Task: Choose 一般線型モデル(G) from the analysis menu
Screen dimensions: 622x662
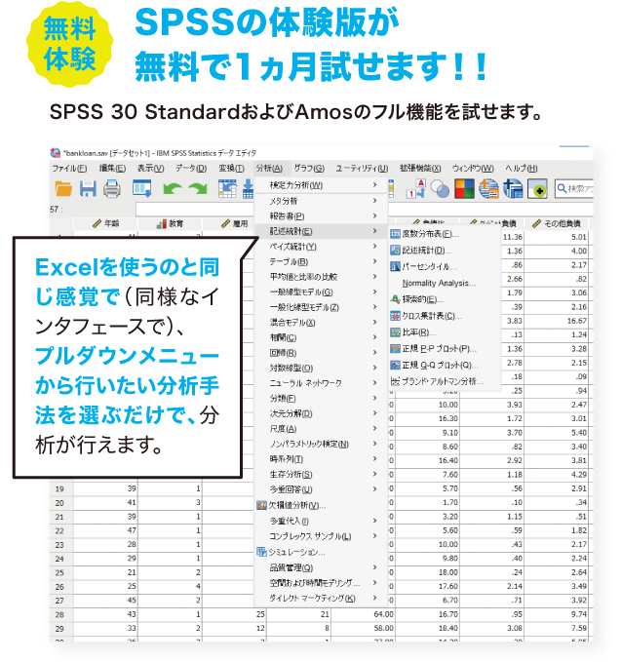Action: (321, 292)
